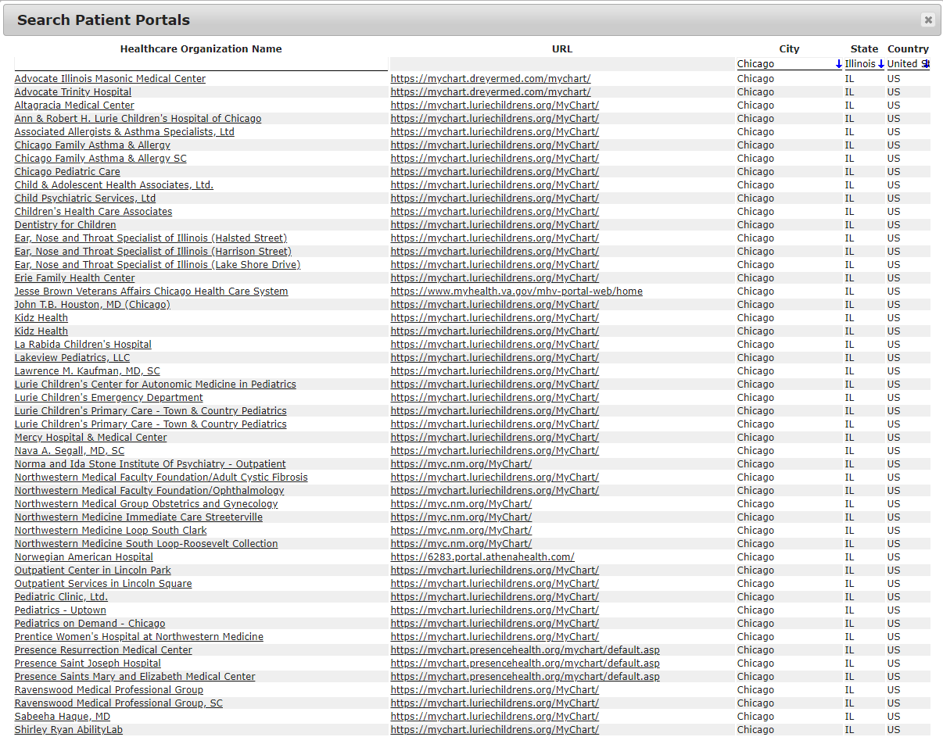Visit the URL in Shirley Ryan AbilityLab row
Screen dimensions: 943x737
pyautogui.click(x=495, y=730)
